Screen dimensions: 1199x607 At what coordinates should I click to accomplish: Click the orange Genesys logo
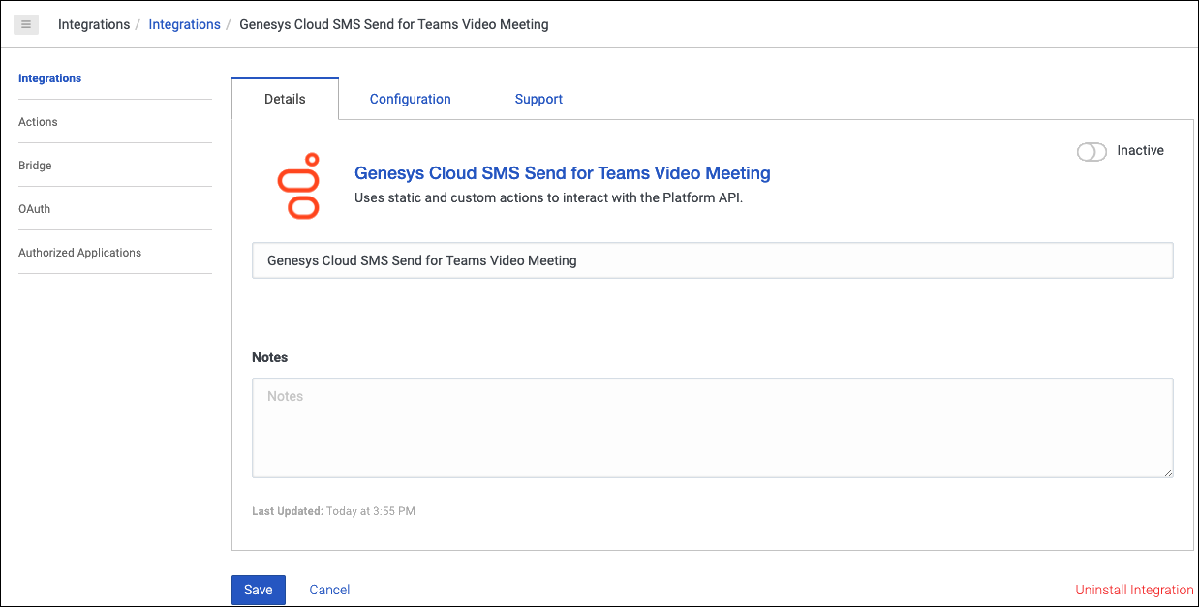[299, 185]
